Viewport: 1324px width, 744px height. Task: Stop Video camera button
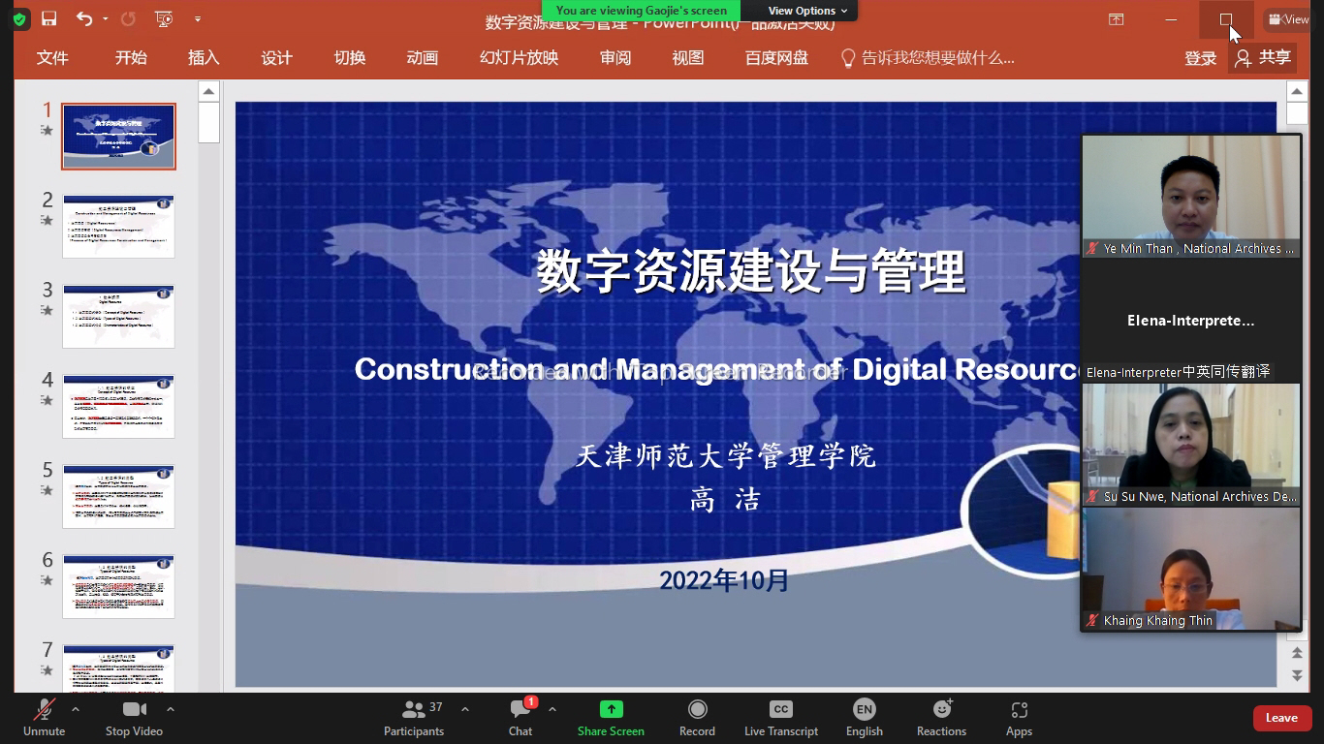pyautogui.click(x=134, y=718)
